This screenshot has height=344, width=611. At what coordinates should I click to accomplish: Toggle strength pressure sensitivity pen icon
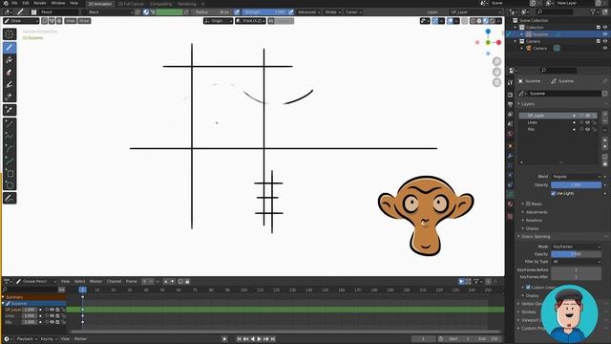pos(291,12)
